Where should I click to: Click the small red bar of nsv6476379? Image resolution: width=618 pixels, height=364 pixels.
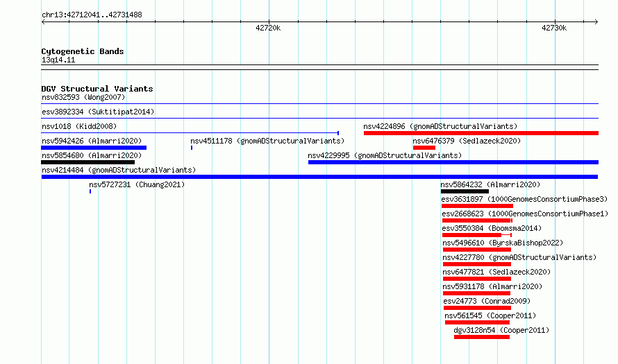coord(424,148)
